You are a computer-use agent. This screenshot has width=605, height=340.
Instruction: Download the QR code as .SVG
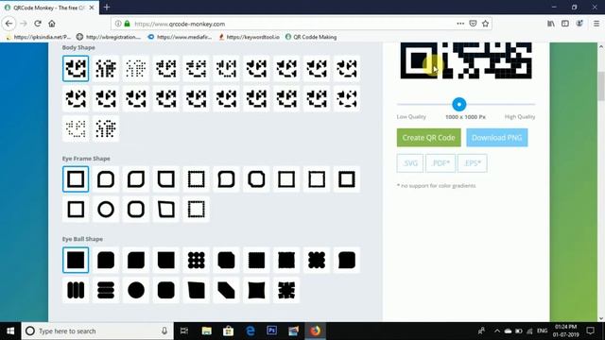pyautogui.click(x=409, y=163)
